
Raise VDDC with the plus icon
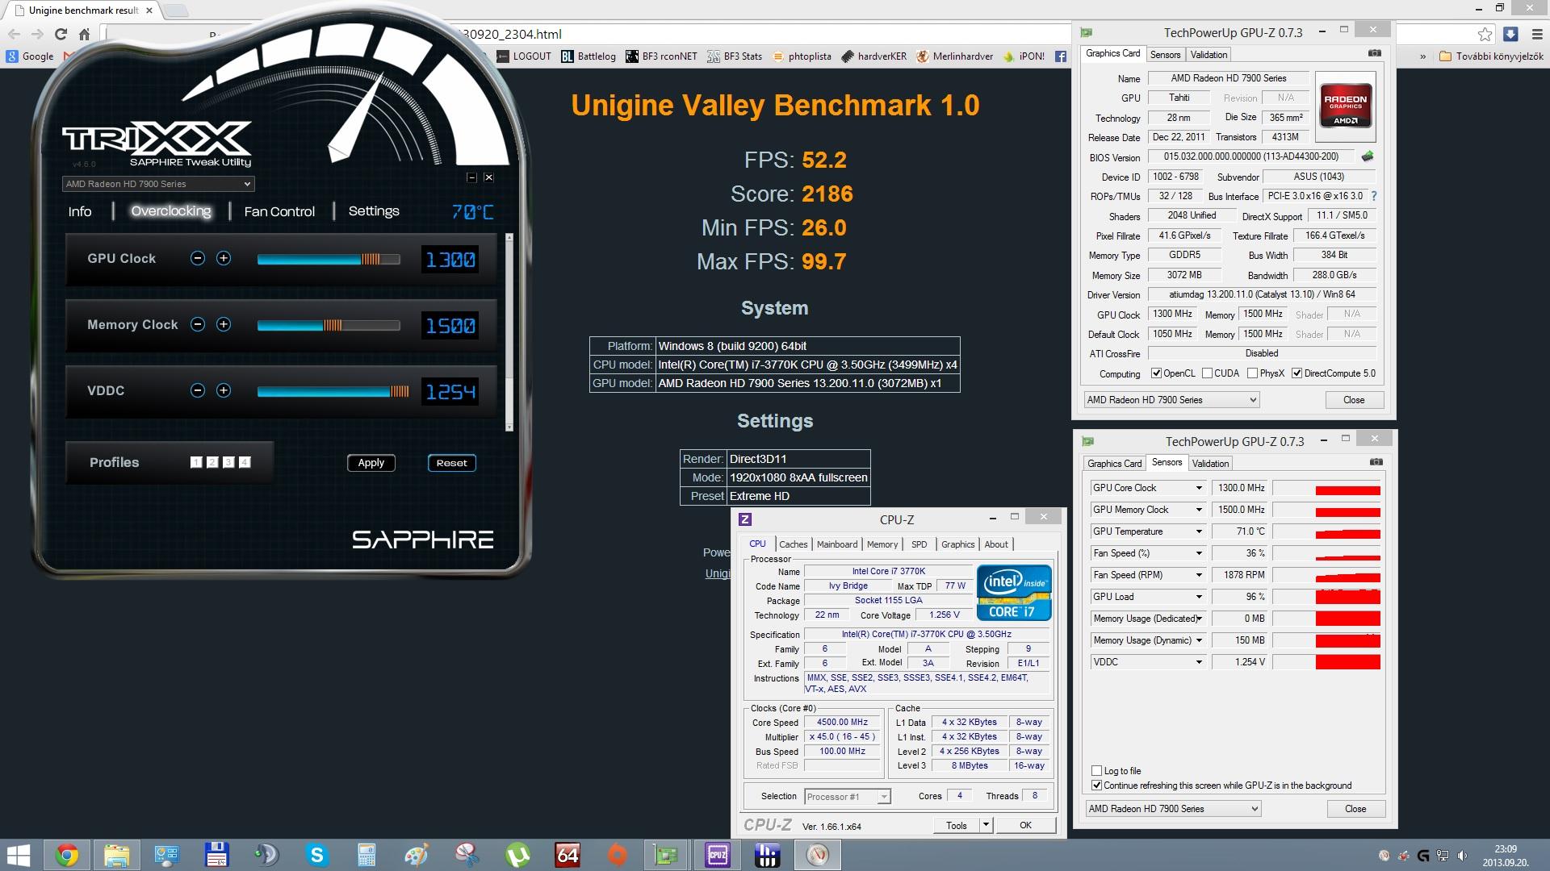coord(224,390)
